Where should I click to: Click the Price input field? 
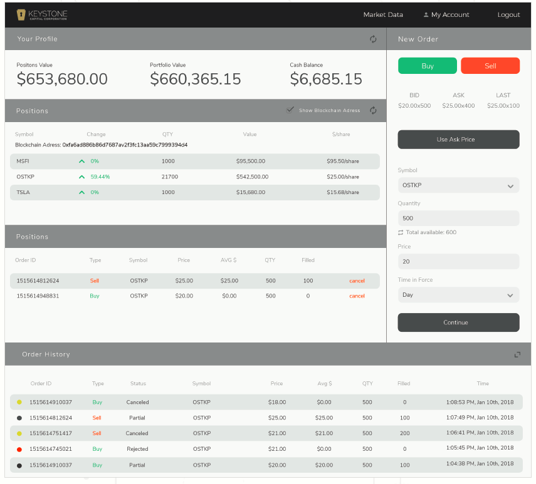click(x=458, y=262)
